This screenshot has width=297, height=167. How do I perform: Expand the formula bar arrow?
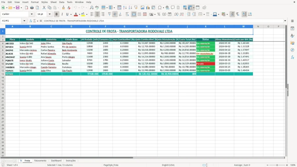pos(285,21)
